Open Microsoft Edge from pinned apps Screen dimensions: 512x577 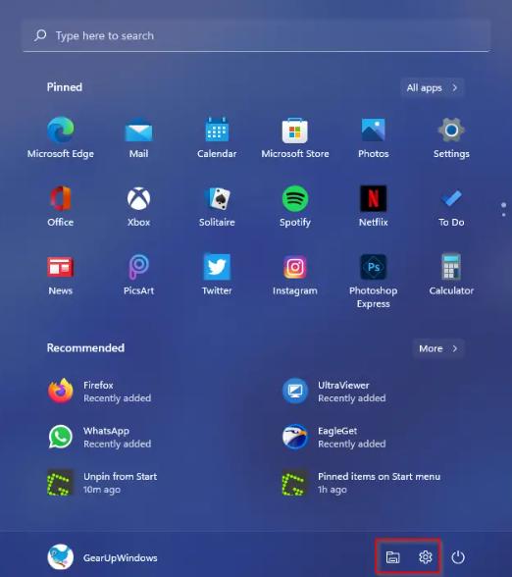coord(61,138)
